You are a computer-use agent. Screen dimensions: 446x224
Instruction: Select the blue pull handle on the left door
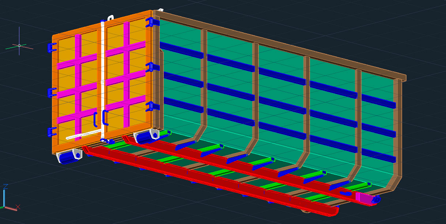point(96,119)
